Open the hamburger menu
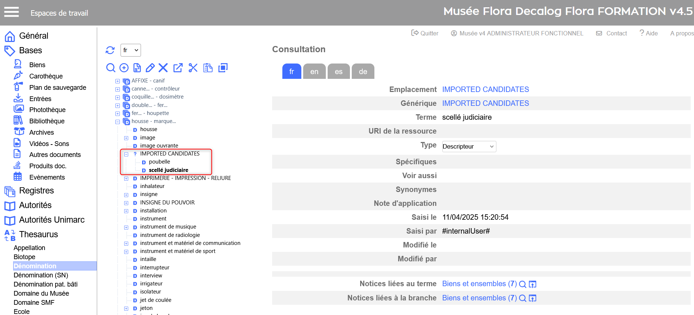 click(x=11, y=12)
